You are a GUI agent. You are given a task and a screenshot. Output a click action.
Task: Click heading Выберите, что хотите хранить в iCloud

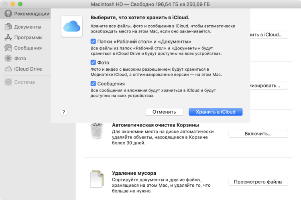[140, 18]
